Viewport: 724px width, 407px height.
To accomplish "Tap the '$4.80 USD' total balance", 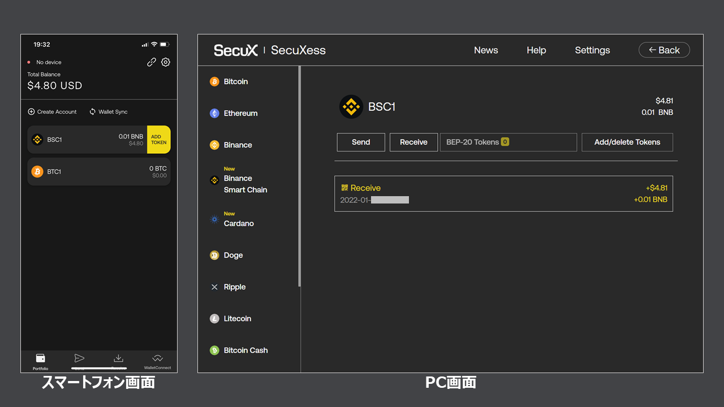I will (x=55, y=86).
